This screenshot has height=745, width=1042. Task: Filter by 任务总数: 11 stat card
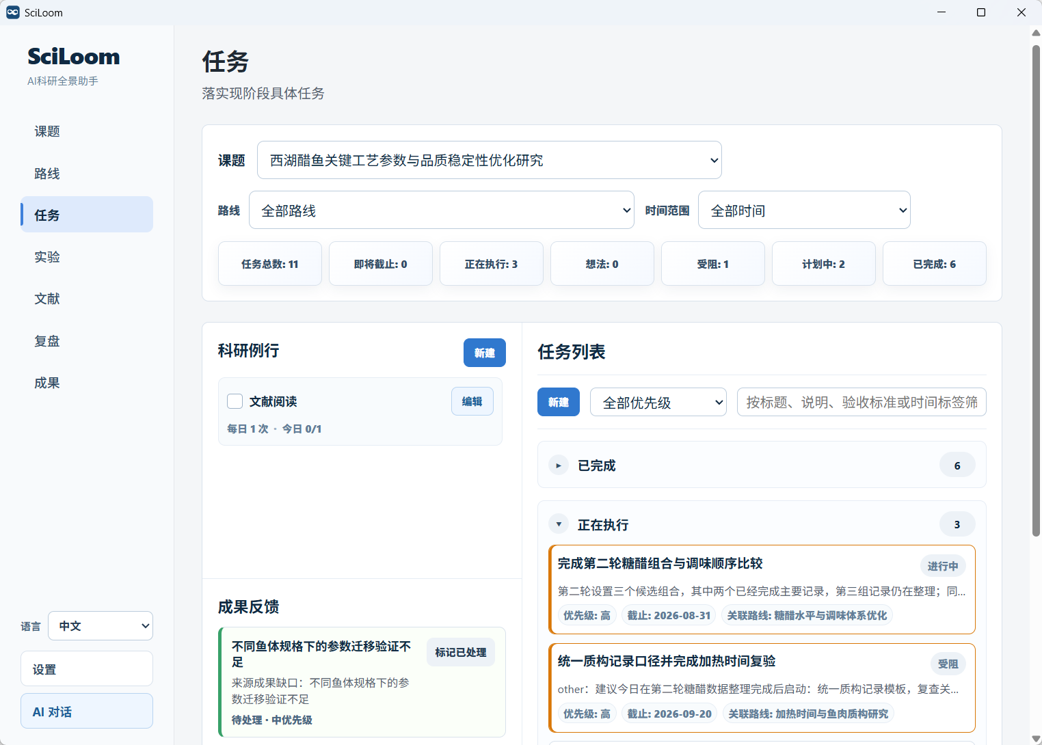click(270, 263)
